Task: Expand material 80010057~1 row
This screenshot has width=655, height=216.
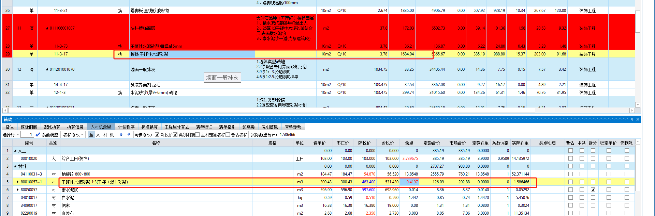Action: coord(18,182)
